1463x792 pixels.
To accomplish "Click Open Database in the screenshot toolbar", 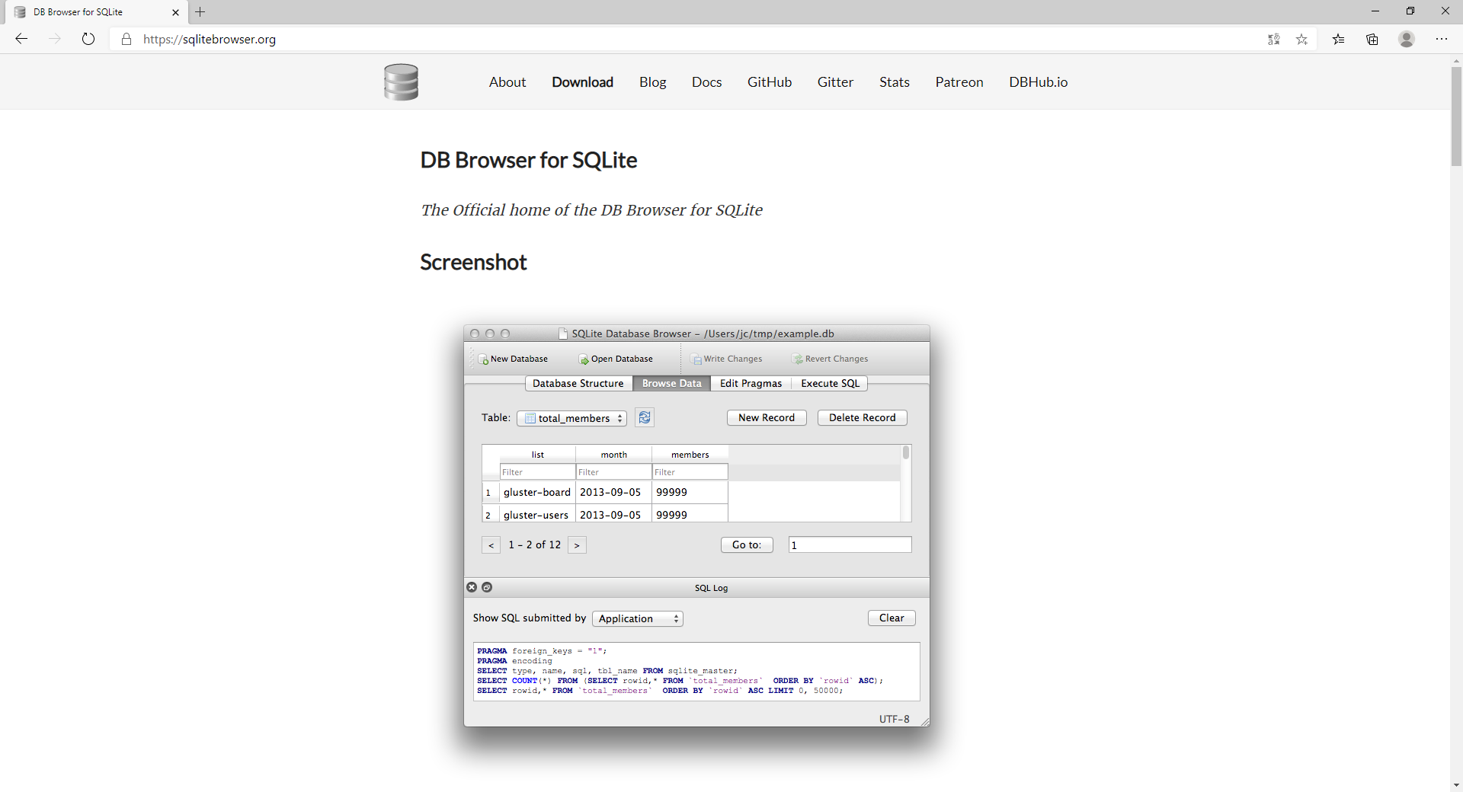I will (x=616, y=359).
